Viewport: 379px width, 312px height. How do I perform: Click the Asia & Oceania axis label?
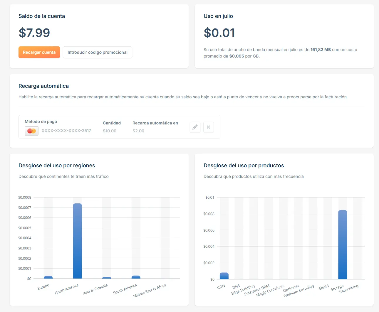click(95, 289)
